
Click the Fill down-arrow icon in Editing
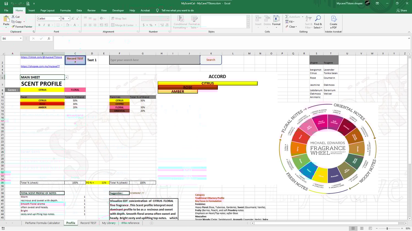click(287, 22)
